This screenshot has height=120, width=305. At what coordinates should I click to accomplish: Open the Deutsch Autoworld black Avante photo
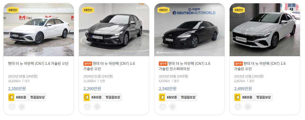(x=189, y=30)
